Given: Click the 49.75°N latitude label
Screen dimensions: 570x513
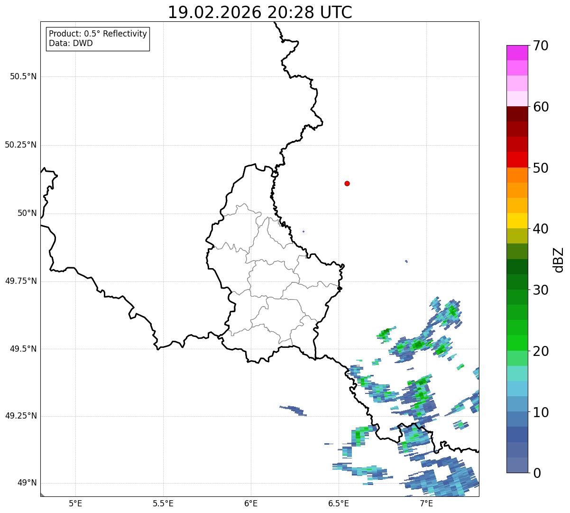Looking at the screenshot, I should pos(20,281).
